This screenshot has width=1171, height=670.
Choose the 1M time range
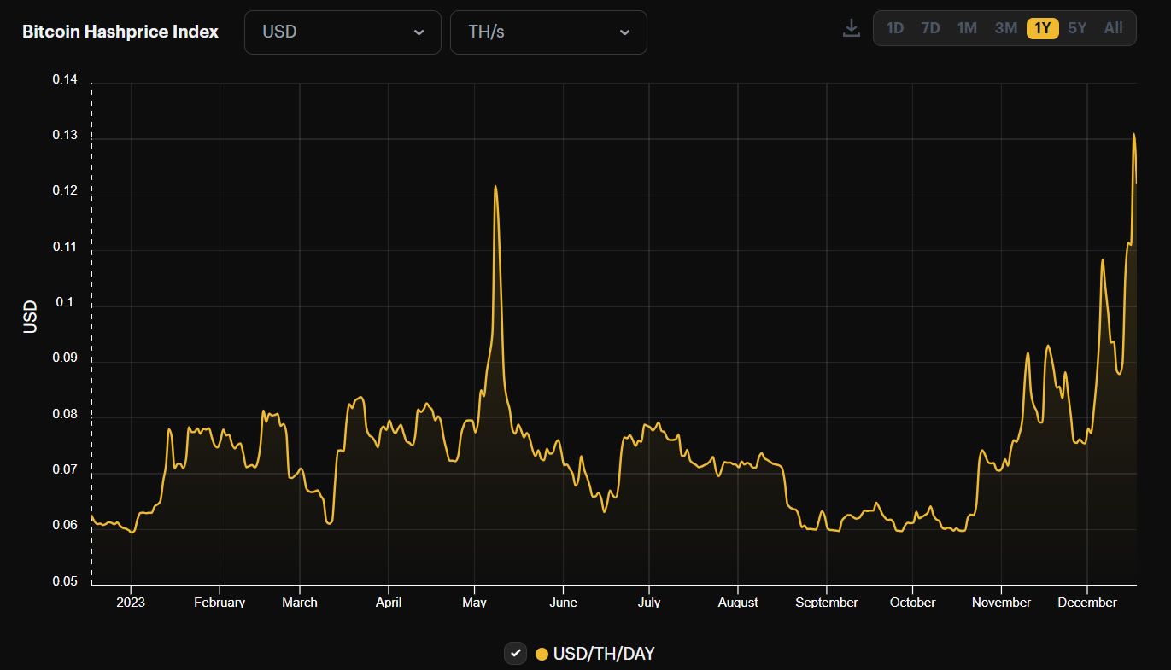(967, 28)
